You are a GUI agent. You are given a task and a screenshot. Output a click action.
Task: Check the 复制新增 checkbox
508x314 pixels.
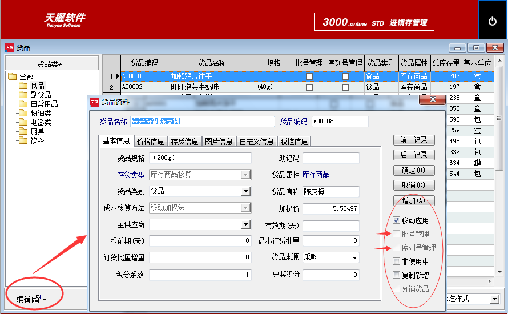tap(396, 275)
